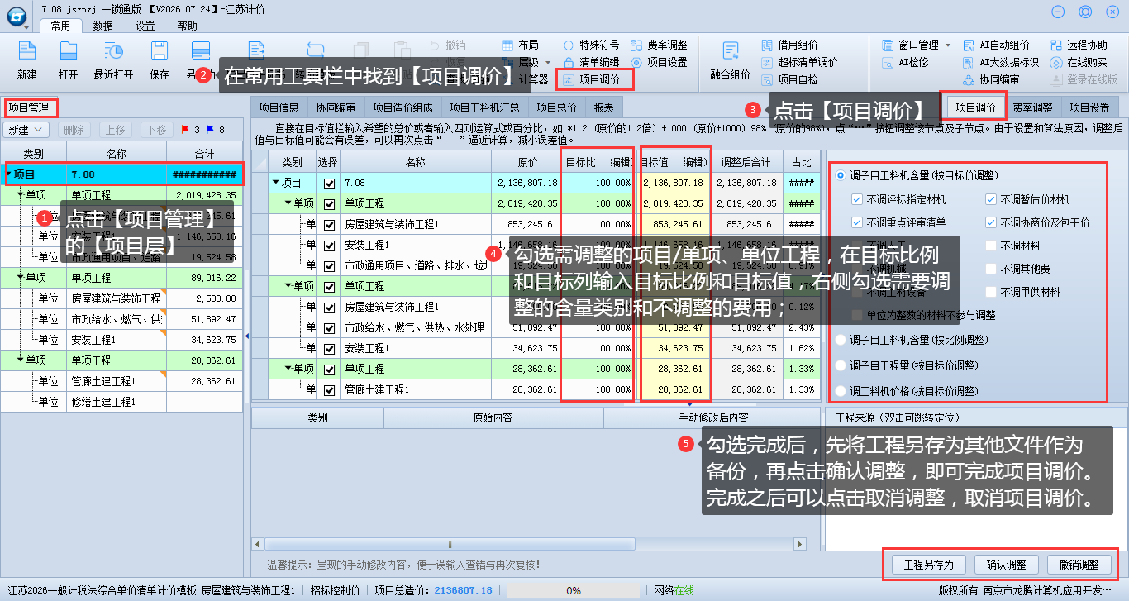Uncheck 不调评标指定材机 checkbox
1129x601 pixels.
coord(857,199)
